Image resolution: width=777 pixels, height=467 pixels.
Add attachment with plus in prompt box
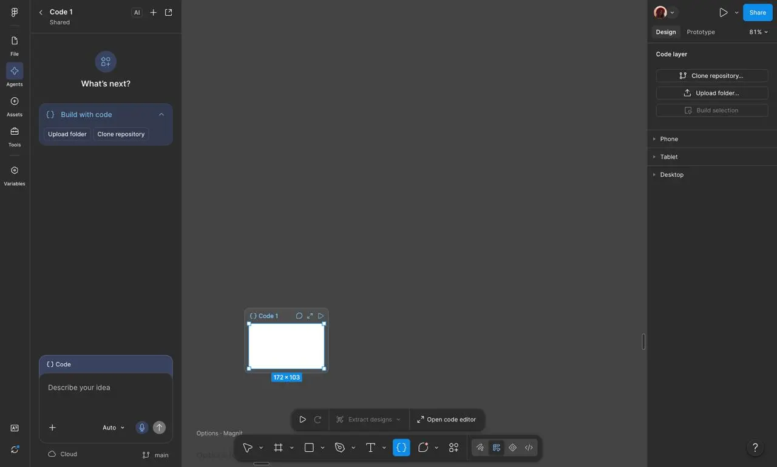(x=52, y=428)
